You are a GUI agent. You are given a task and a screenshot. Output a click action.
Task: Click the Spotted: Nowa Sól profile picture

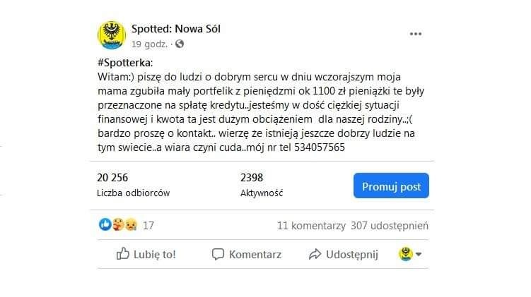112,35
